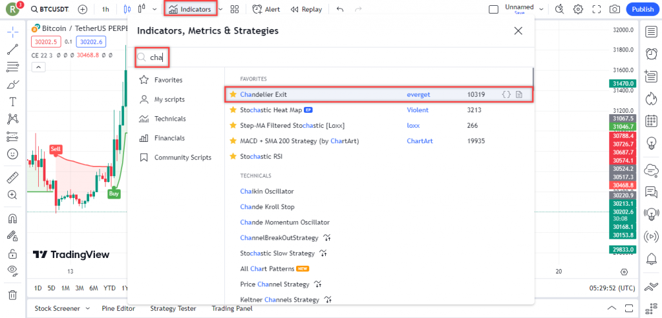Image resolution: width=662 pixels, height=318 pixels.
Task: Click the Publish button
Action: pyautogui.click(x=643, y=9)
